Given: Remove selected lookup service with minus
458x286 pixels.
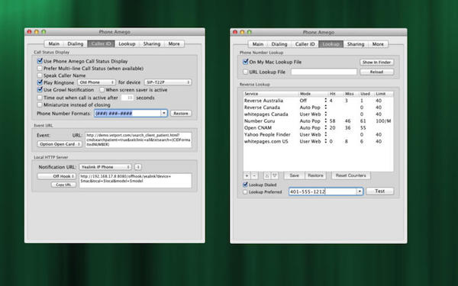Looking at the screenshot, I should (x=254, y=175).
